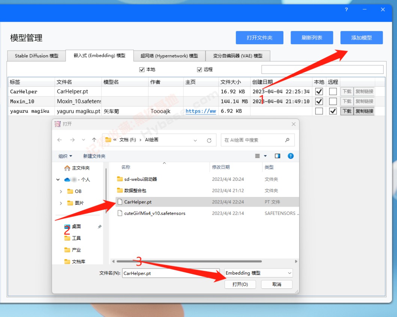Switch to 变分自编码器 (VAE) 模型 tab
Viewport: 397px width, 317px height.
click(x=238, y=56)
